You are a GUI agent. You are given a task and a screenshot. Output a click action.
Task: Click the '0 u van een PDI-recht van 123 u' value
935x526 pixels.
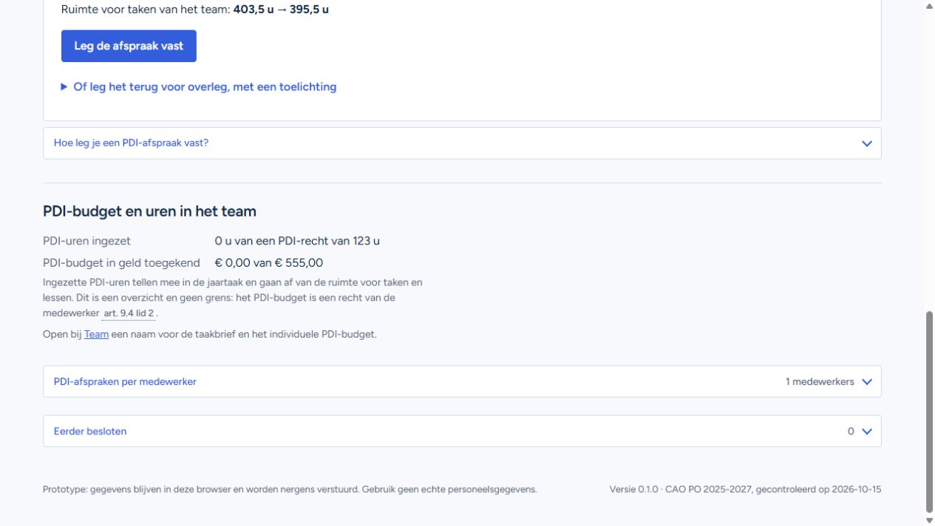(x=297, y=241)
